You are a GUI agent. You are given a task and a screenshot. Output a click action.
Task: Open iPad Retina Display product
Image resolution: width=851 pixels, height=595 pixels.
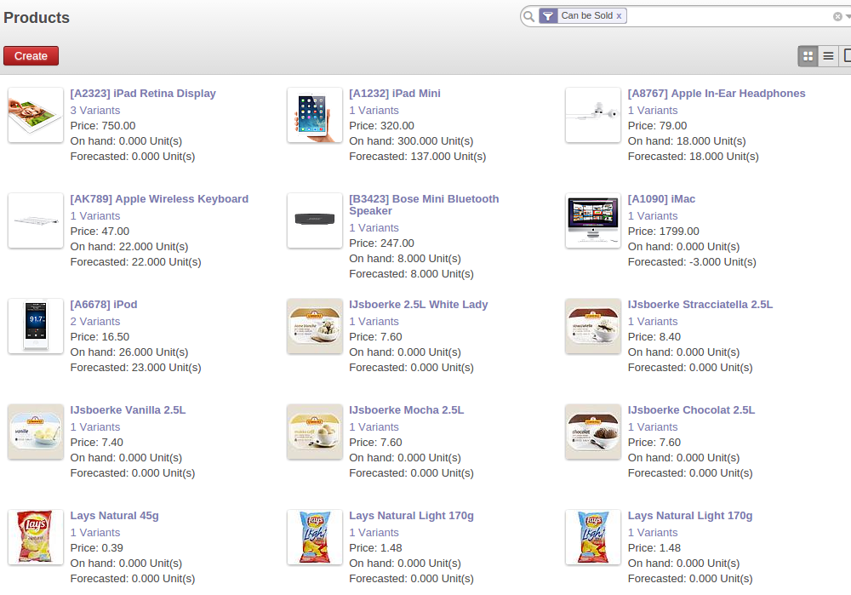click(143, 94)
